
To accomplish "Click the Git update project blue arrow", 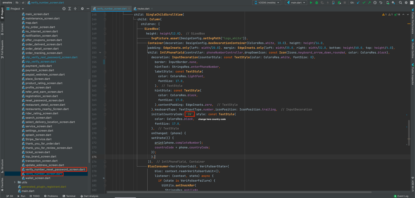I will click(358, 3).
